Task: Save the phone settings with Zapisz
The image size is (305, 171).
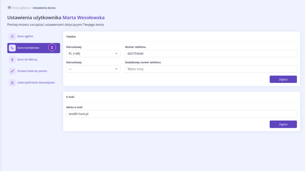Action: [x=283, y=79]
